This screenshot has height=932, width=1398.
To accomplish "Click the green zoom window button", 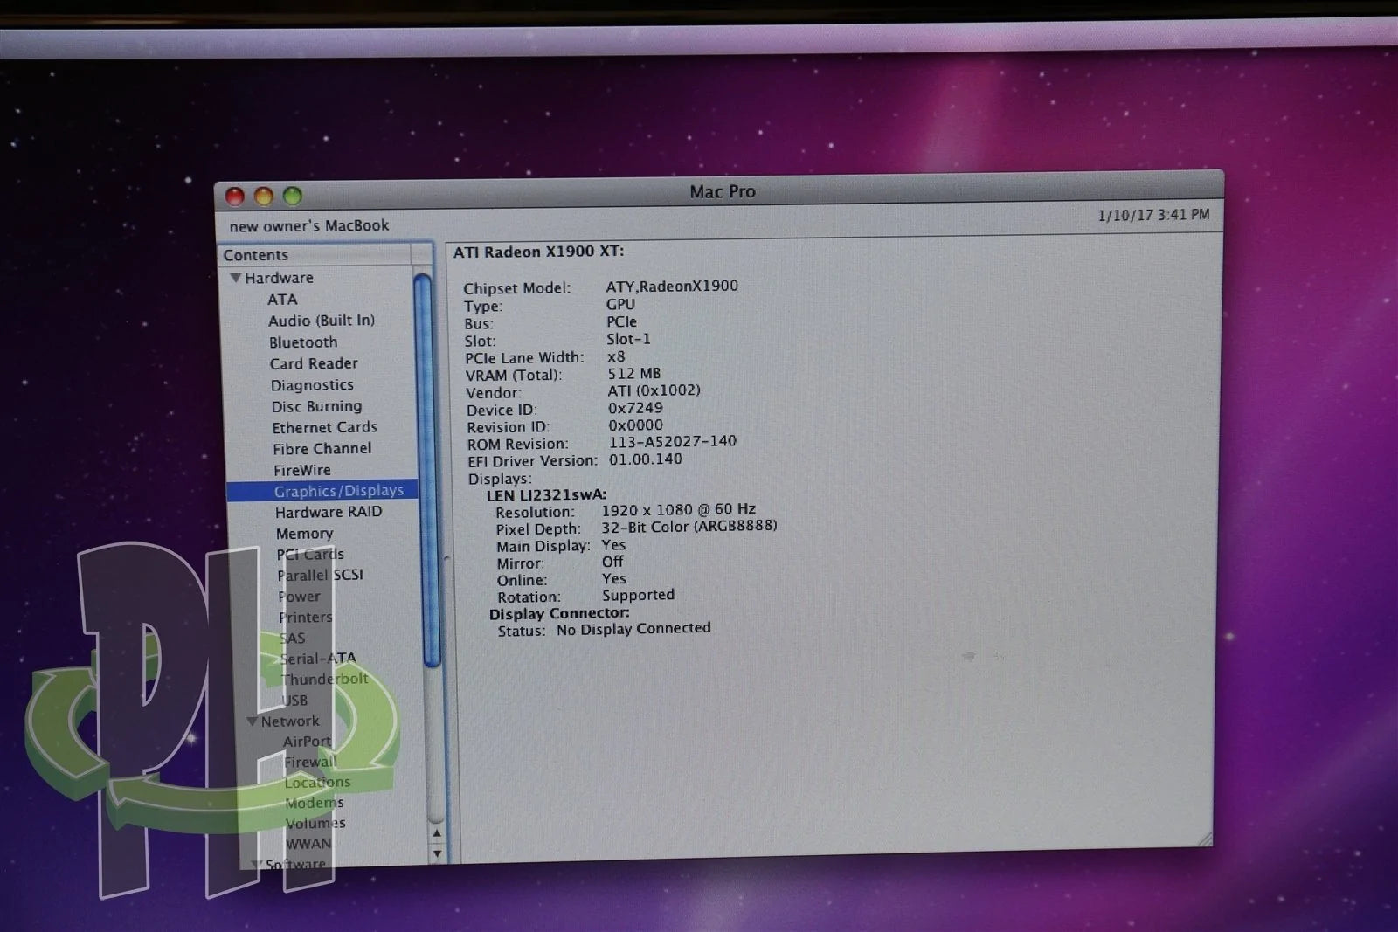I will [293, 197].
